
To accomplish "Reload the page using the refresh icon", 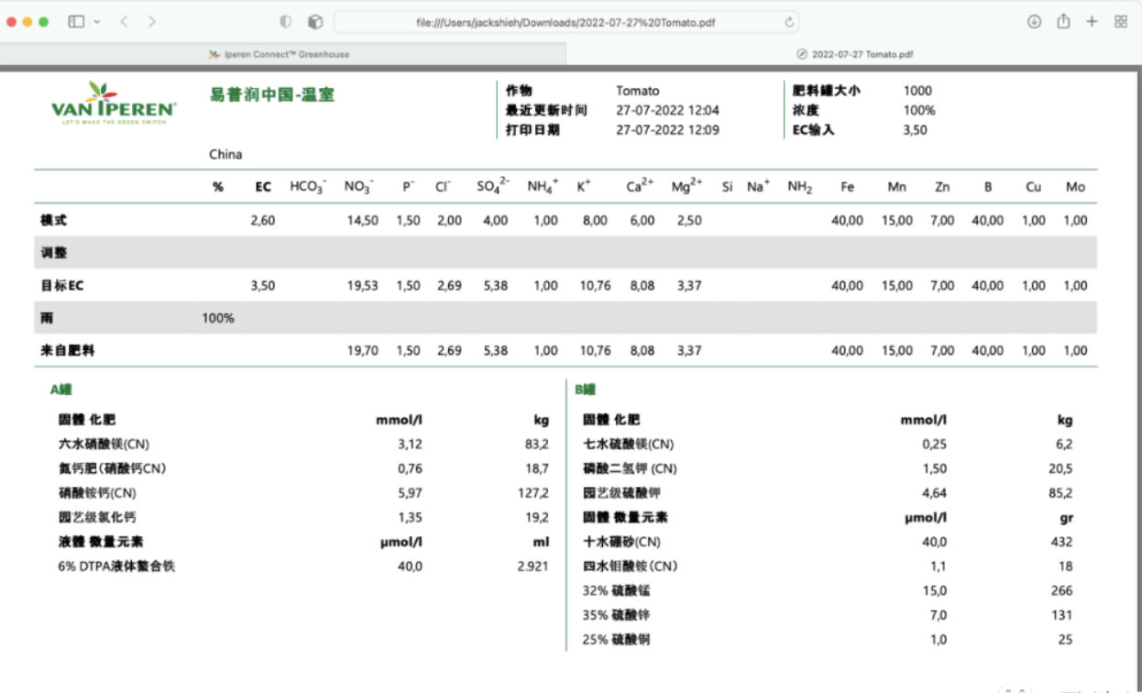I will (x=789, y=22).
